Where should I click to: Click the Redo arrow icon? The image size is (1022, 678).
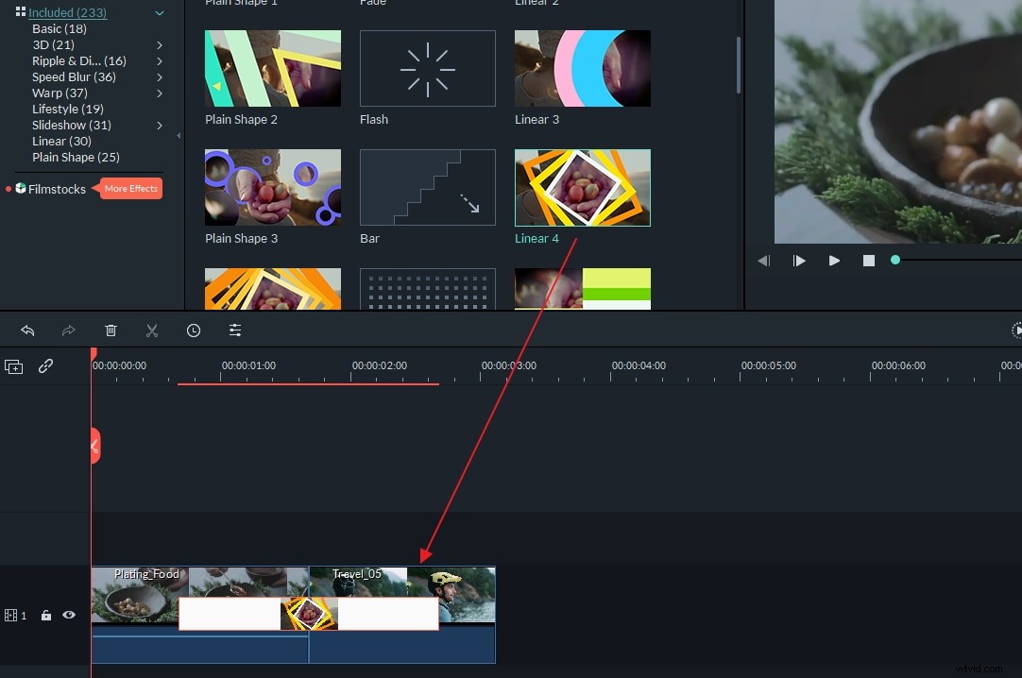[x=67, y=330]
